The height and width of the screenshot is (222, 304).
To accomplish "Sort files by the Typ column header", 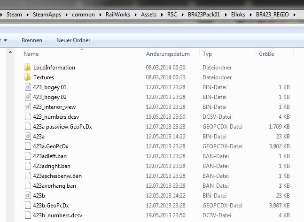I will point(207,54).
